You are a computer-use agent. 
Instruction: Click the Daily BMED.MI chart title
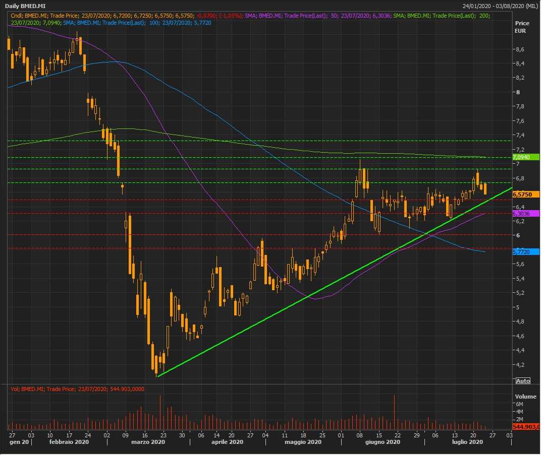click(x=24, y=6)
